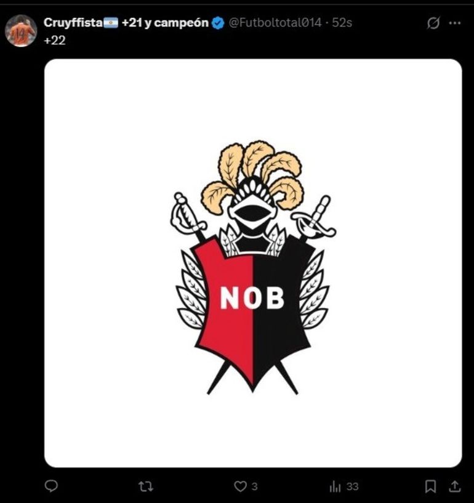Click the '+21 y campeón' name text
The width and height of the screenshot is (474, 503).
[165, 23]
